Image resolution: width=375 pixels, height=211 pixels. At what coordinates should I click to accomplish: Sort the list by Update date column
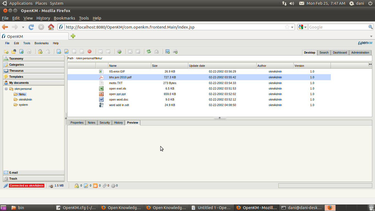(x=222, y=66)
